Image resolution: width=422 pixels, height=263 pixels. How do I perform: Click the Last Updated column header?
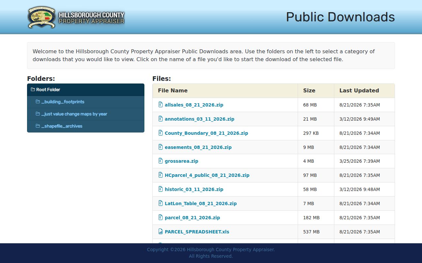pyautogui.click(x=364, y=91)
